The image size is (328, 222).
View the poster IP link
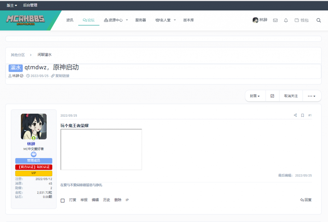pyautogui.click(x=127, y=200)
